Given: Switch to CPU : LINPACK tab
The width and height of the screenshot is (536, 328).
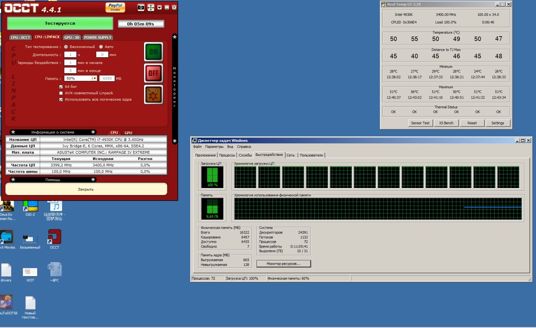Looking at the screenshot, I should [x=47, y=37].
